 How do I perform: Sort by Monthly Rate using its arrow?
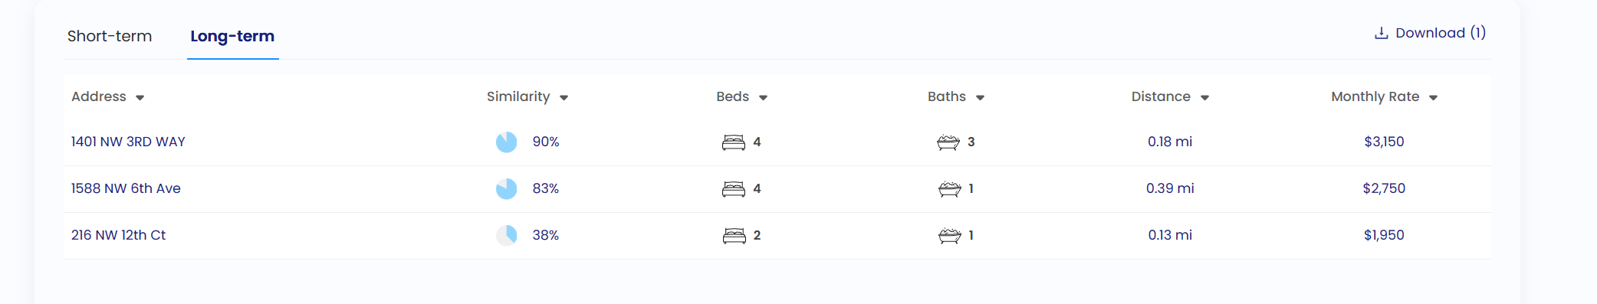(1433, 98)
